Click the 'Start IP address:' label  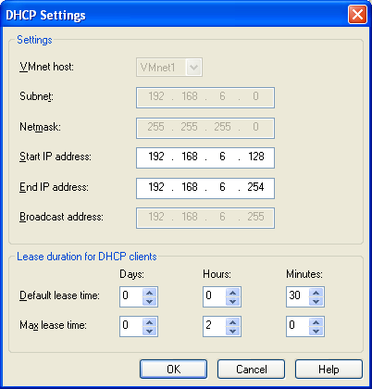(56, 157)
